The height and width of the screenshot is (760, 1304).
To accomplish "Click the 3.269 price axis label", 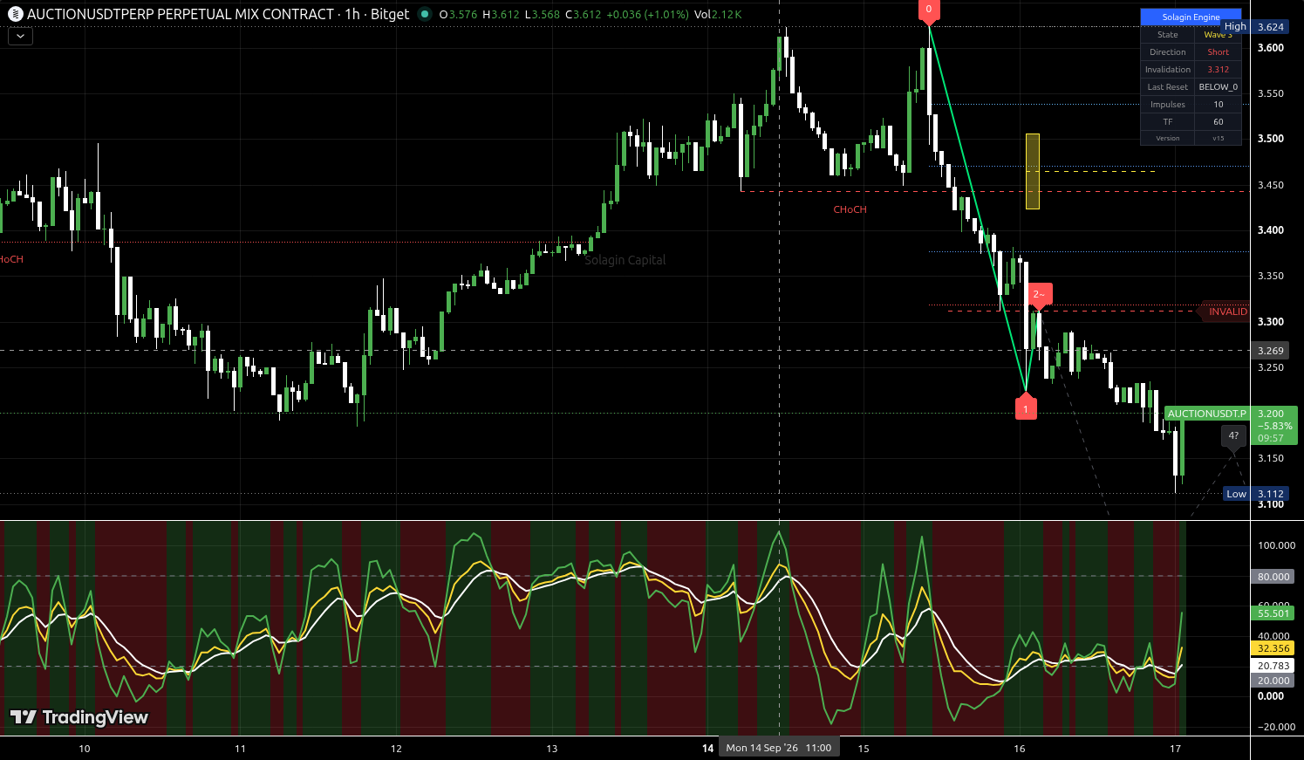I will (x=1271, y=351).
